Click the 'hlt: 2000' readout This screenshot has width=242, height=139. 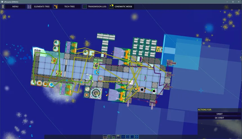(x=98, y=60)
